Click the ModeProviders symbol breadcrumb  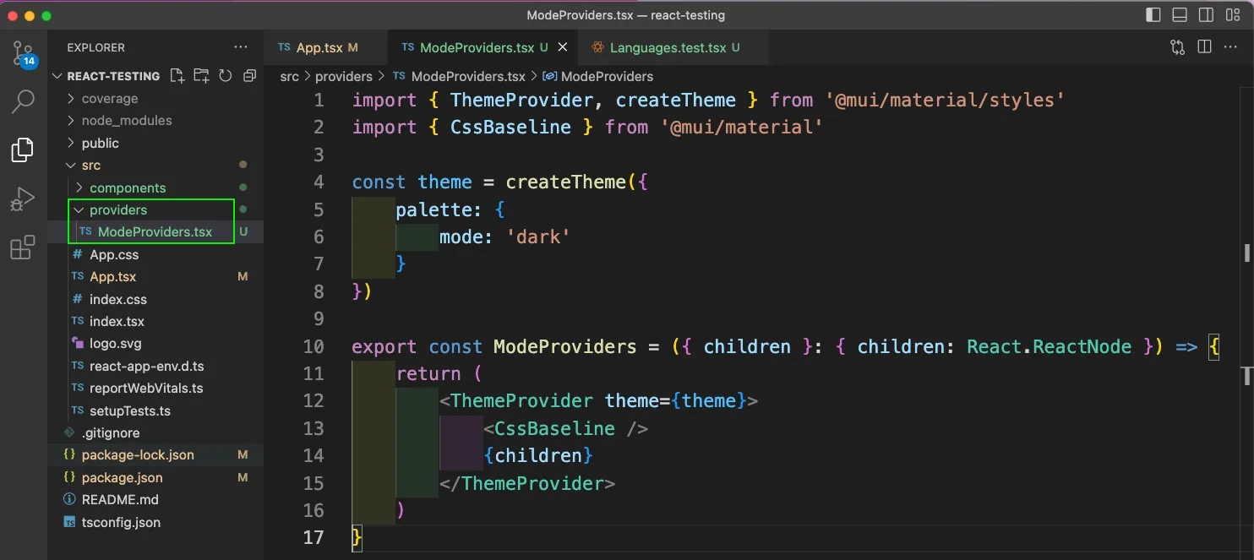coord(607,76)
